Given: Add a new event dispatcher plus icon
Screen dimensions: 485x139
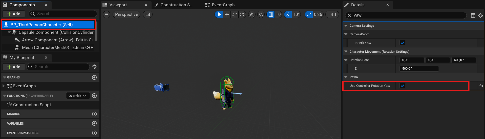Looking at the screenshot, I should [94, 133].
